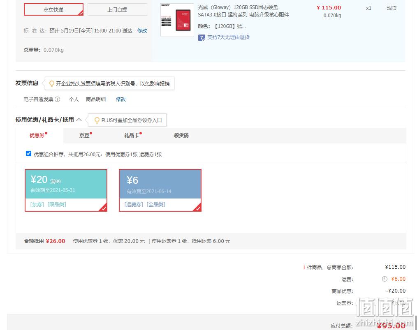Click the 总重量 0.070kg text
The width and height of the screenshot is (417, 330).
coord(44,50)
